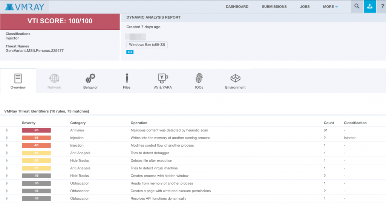Click the Operation column header
The height and width of the screenshot is (206, 386).
point(139,123)
